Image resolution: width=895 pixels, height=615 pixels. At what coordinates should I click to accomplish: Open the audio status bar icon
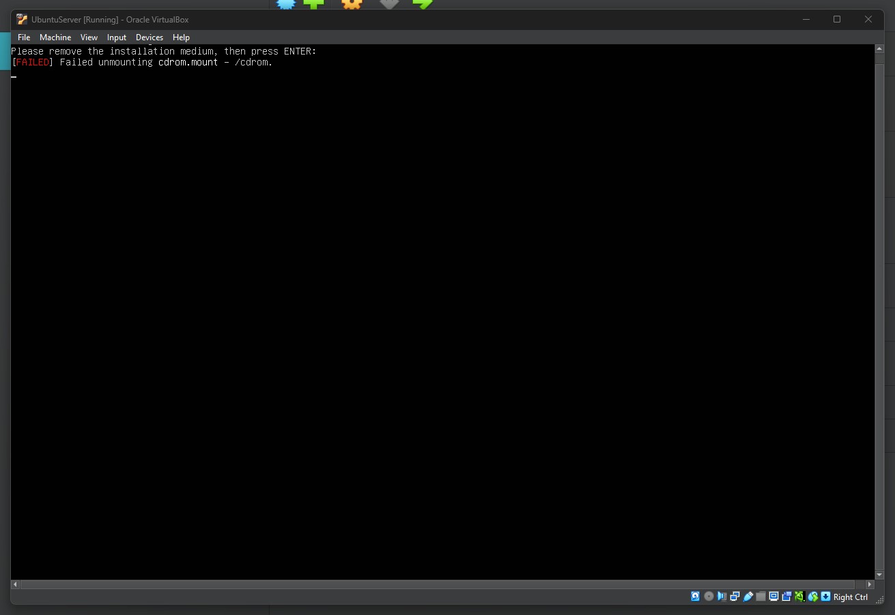click(722, 597)
